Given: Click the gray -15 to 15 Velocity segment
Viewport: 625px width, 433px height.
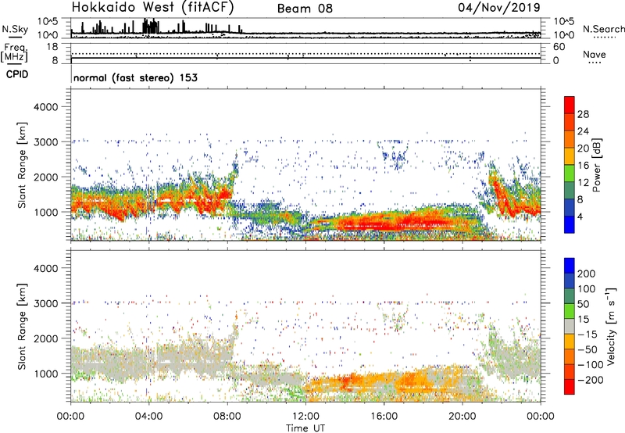Looking at the screenshot, I should pyautogui.click(x=570, y=327).
